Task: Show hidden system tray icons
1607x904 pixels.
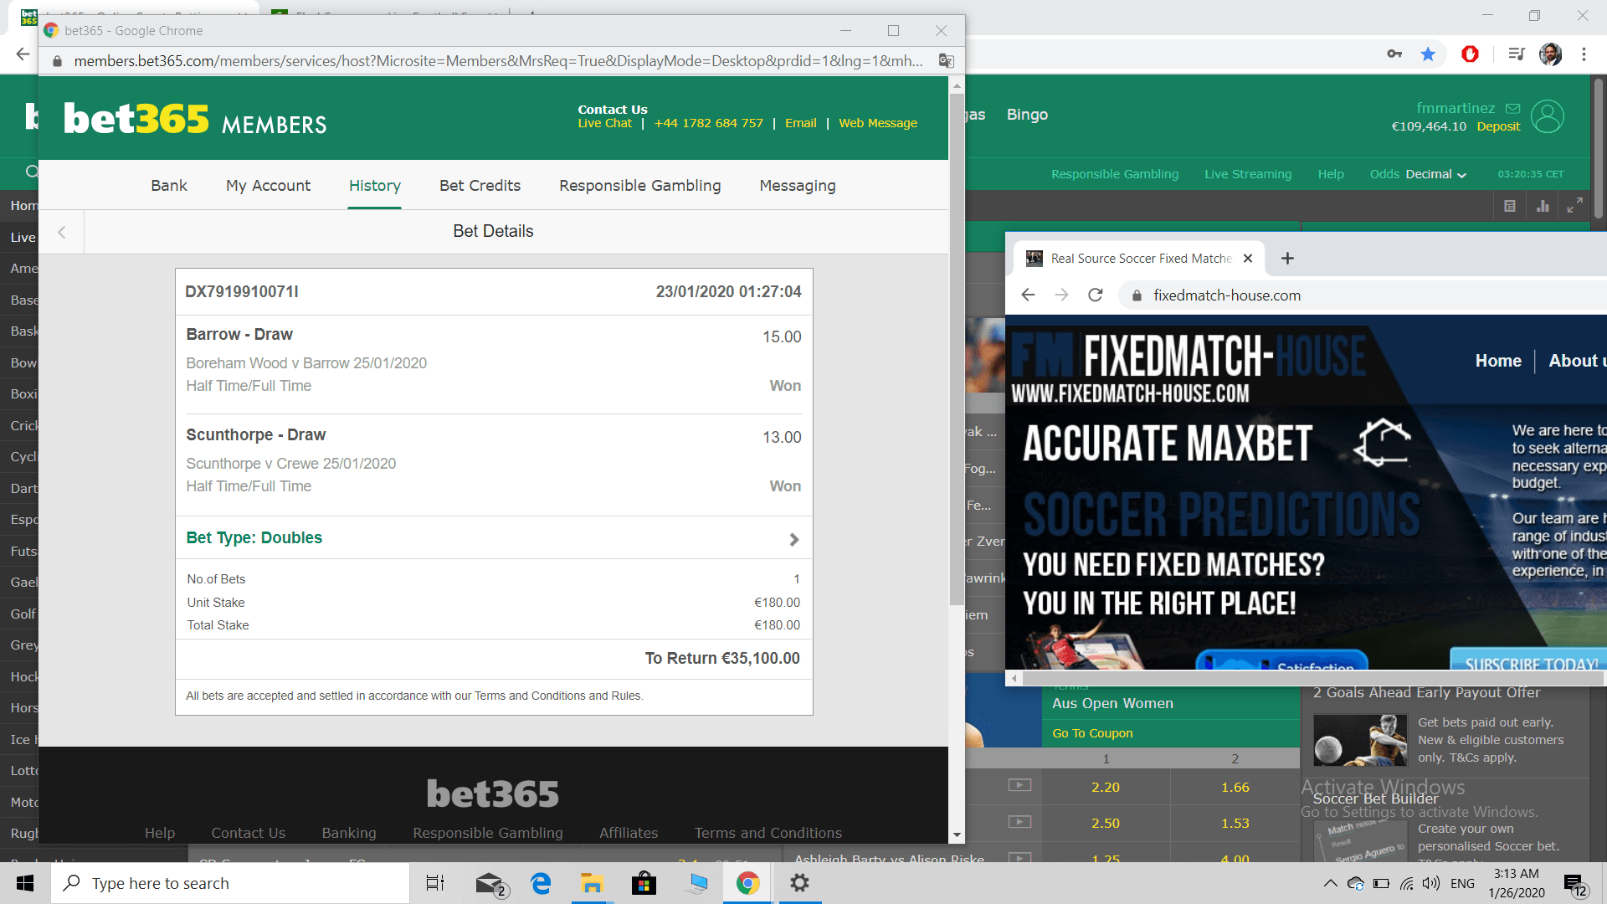Action: 1329,883
